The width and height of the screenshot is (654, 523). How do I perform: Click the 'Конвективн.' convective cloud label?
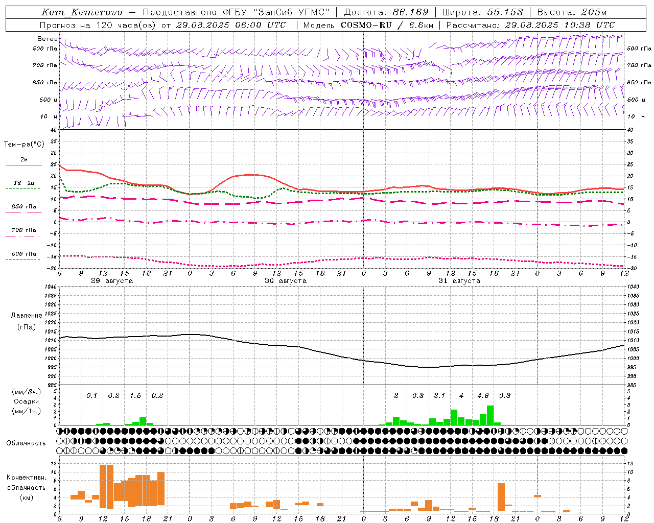point(27,478)
